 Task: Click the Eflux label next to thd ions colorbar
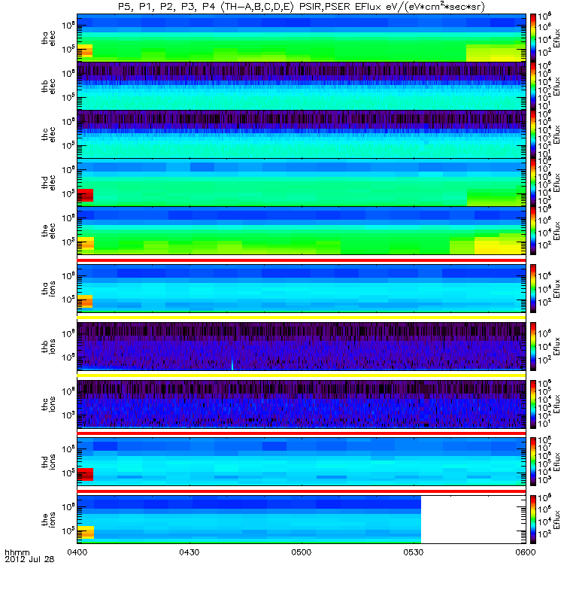[557, 462]
